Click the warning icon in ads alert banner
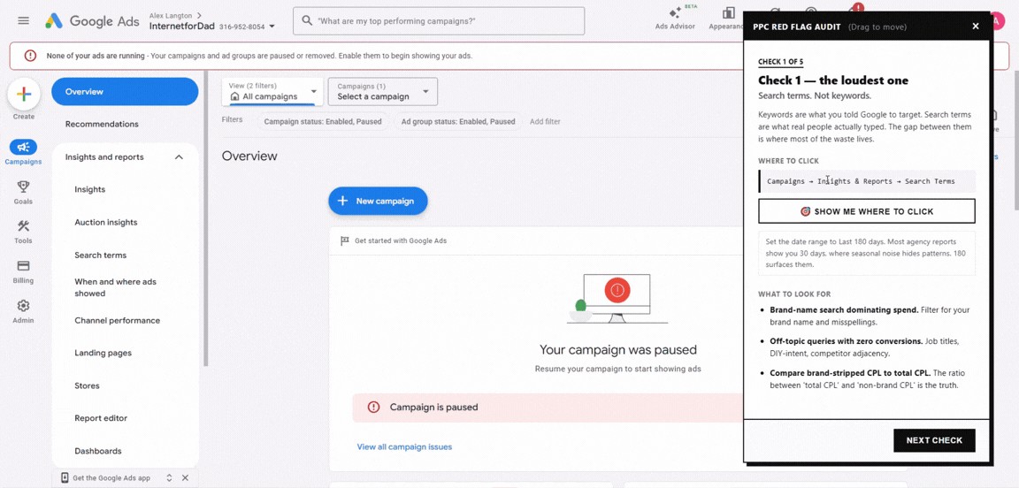 pos(30,56)
